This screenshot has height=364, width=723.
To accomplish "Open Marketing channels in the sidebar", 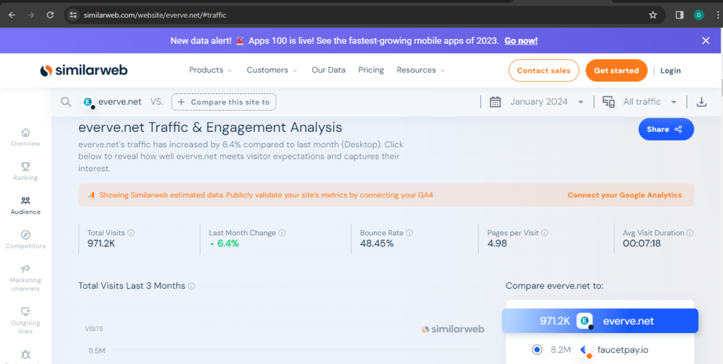I will (25, 278).
